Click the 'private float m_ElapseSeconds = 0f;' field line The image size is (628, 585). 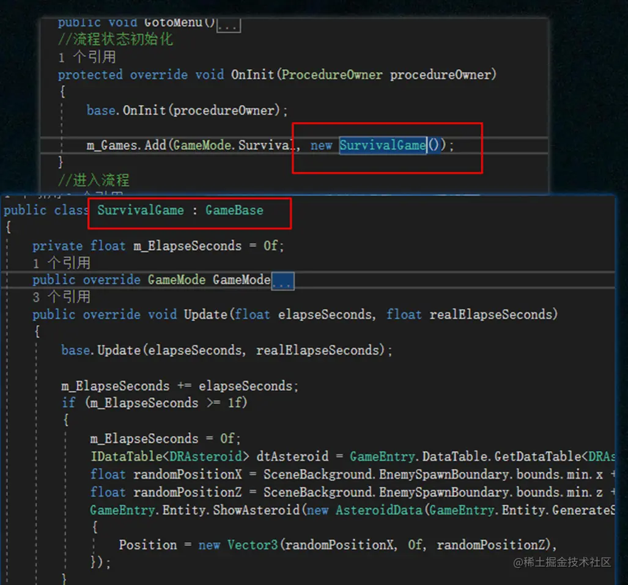coord(158,246)
